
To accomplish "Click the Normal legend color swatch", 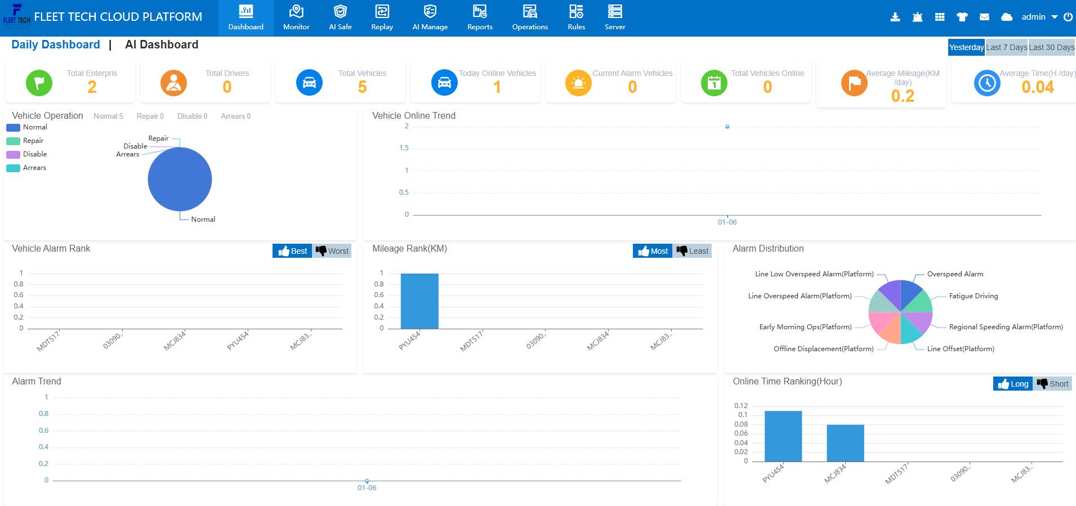I will click(13, 128).
